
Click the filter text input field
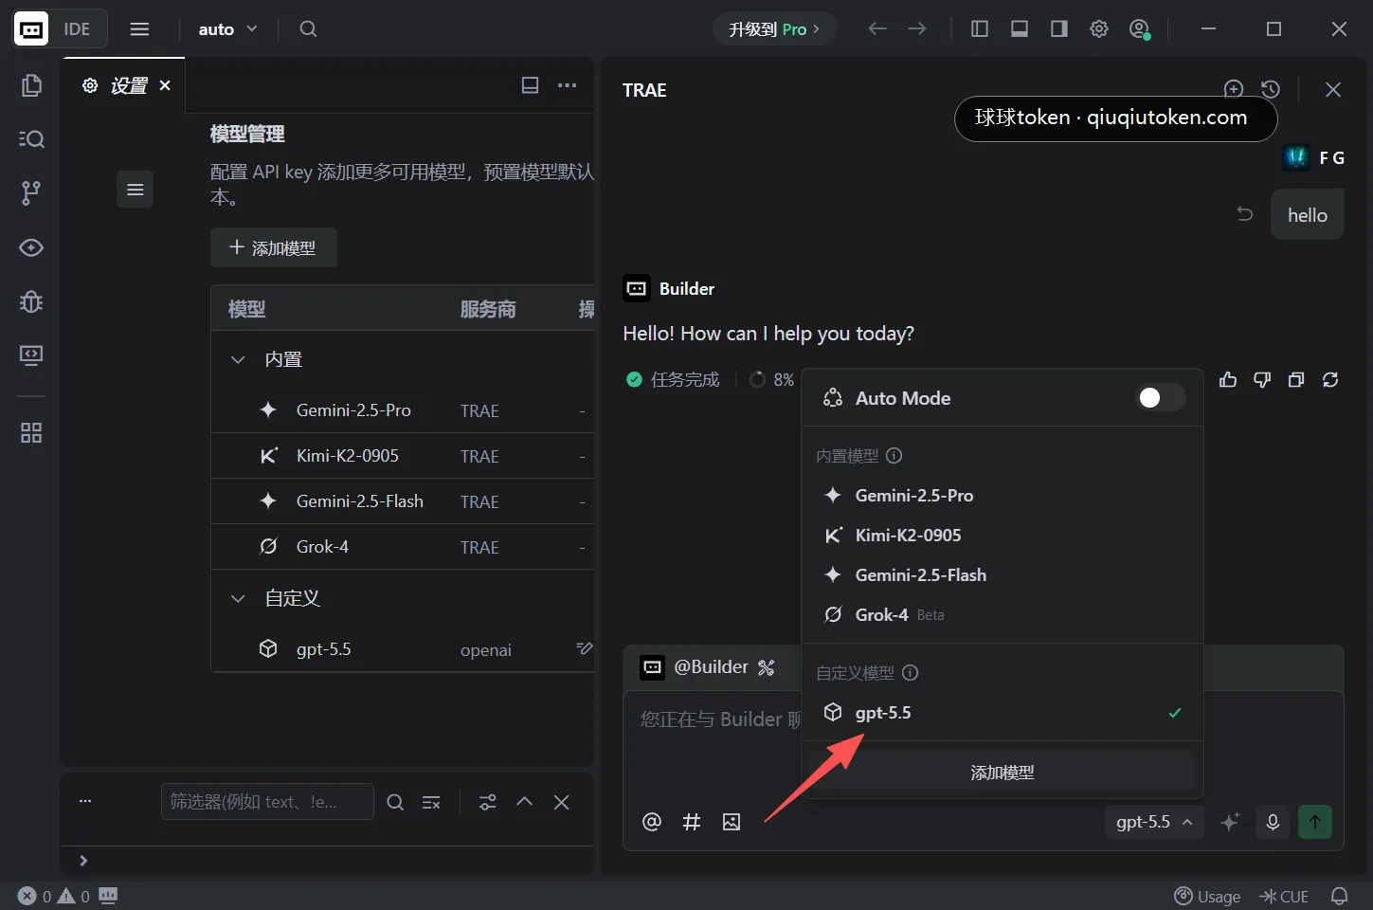tap(267, 802)
